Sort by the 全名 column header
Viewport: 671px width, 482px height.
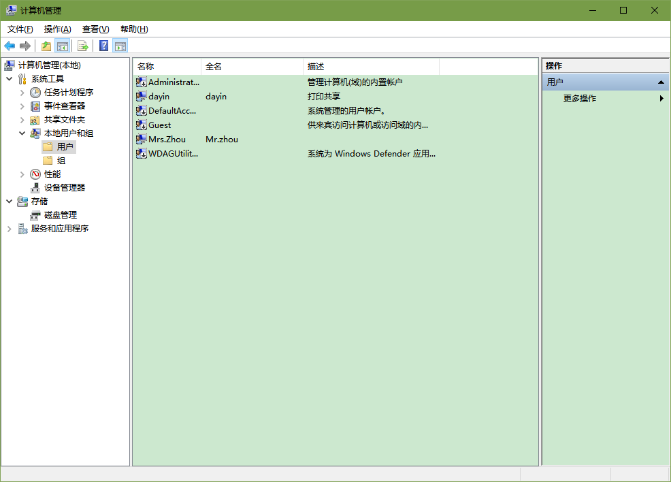tap(252, 66)
